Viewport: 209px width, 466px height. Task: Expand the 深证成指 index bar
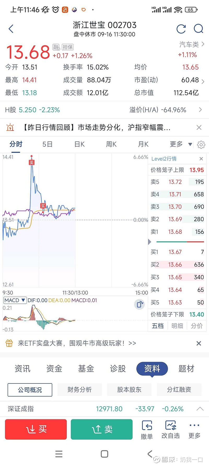pos(200,409)
